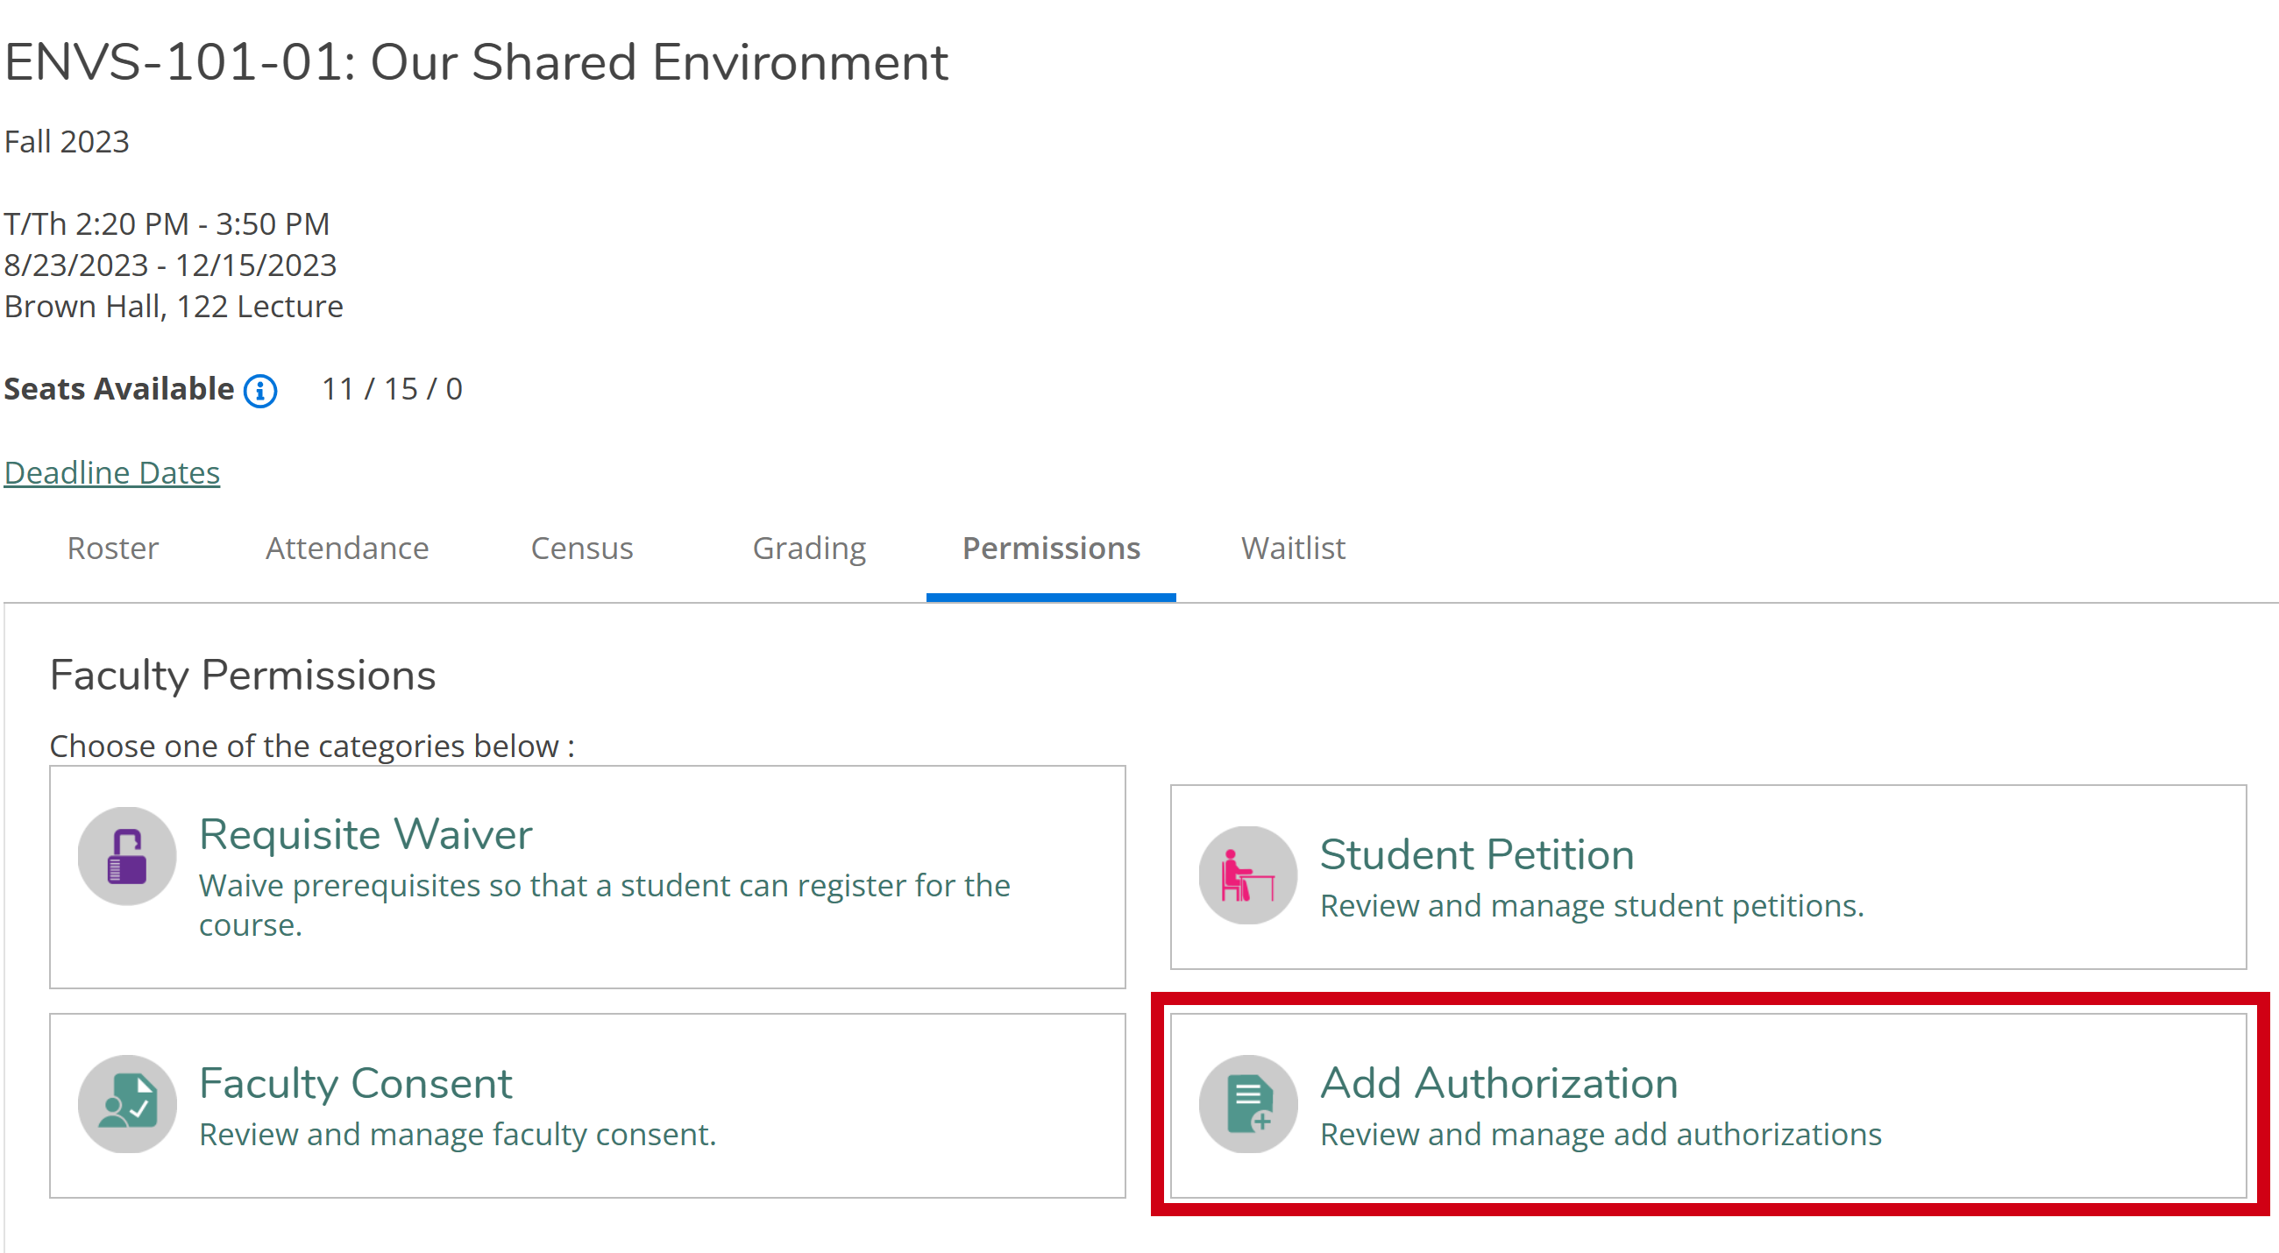This screenshot has height=1253, width=2279.
Task: Click 'Waive prerequisites' description text
Action: (x=603, y=886)
